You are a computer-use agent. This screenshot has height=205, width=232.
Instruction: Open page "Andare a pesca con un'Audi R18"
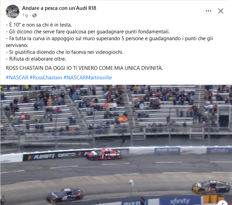pos(59,8)
